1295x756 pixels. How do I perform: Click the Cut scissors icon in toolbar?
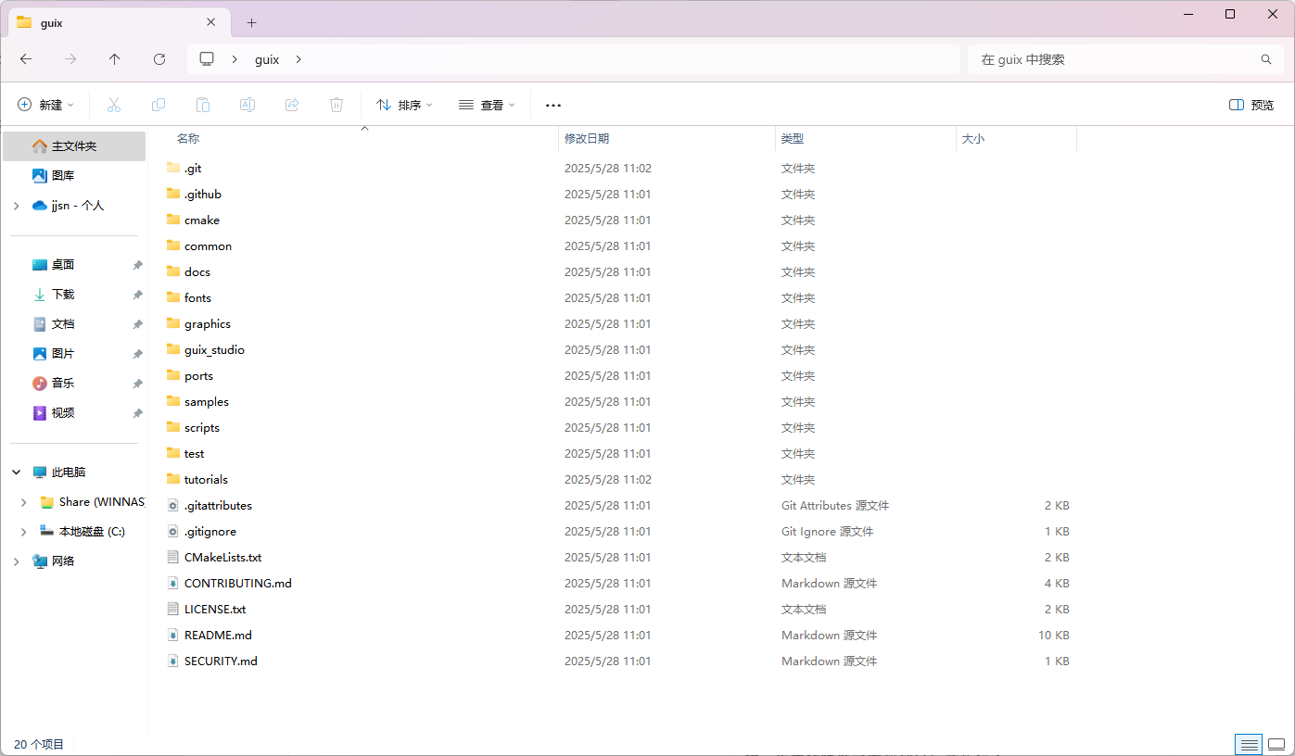coord(114,106)
